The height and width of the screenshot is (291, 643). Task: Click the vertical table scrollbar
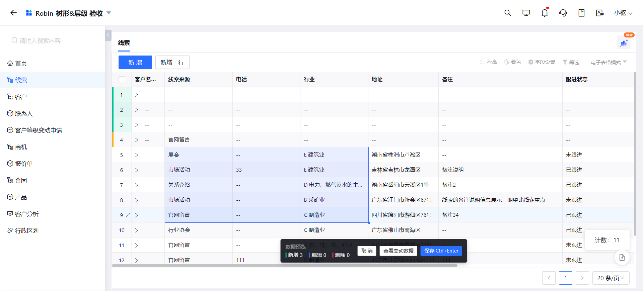coord(635,154)
